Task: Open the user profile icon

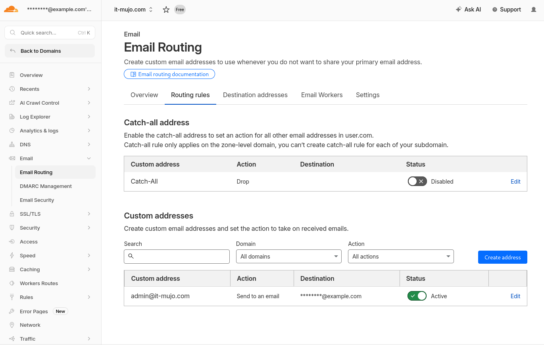Action: pos(534,10)
